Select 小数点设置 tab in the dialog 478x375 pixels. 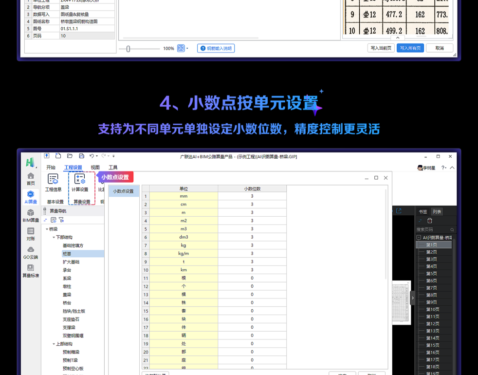124,191
